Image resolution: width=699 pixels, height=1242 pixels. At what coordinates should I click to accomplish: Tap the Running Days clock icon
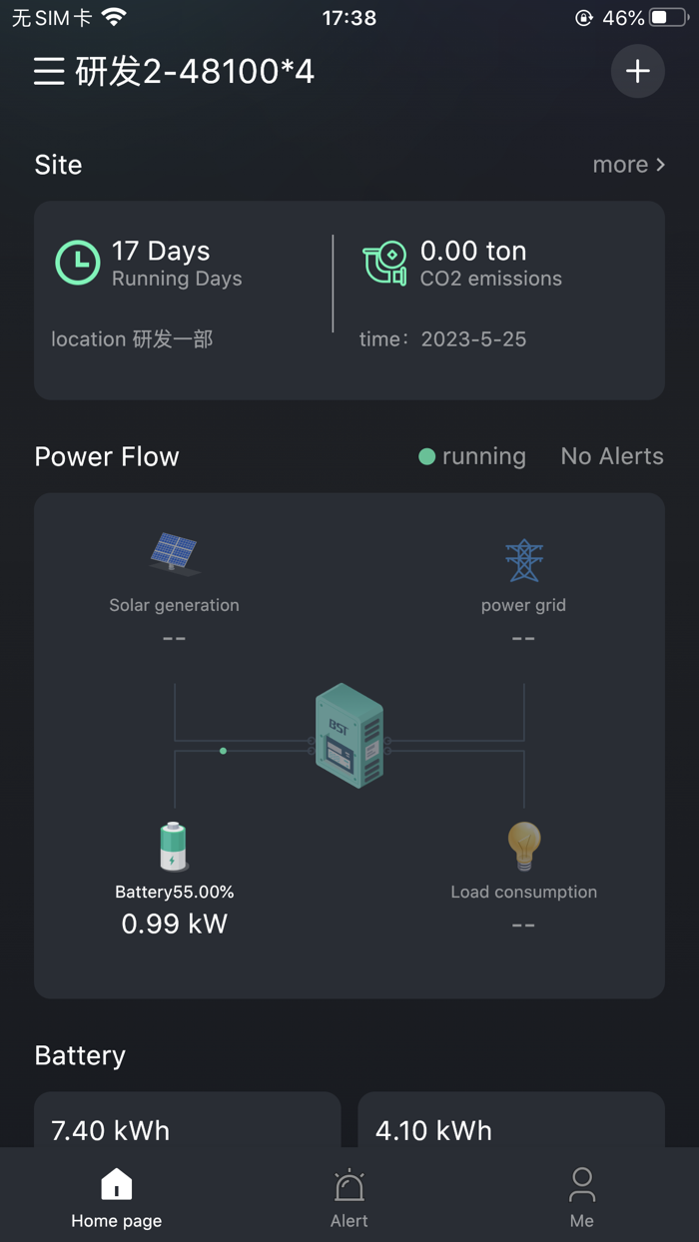pyautogui.click(x=77, y=264)
